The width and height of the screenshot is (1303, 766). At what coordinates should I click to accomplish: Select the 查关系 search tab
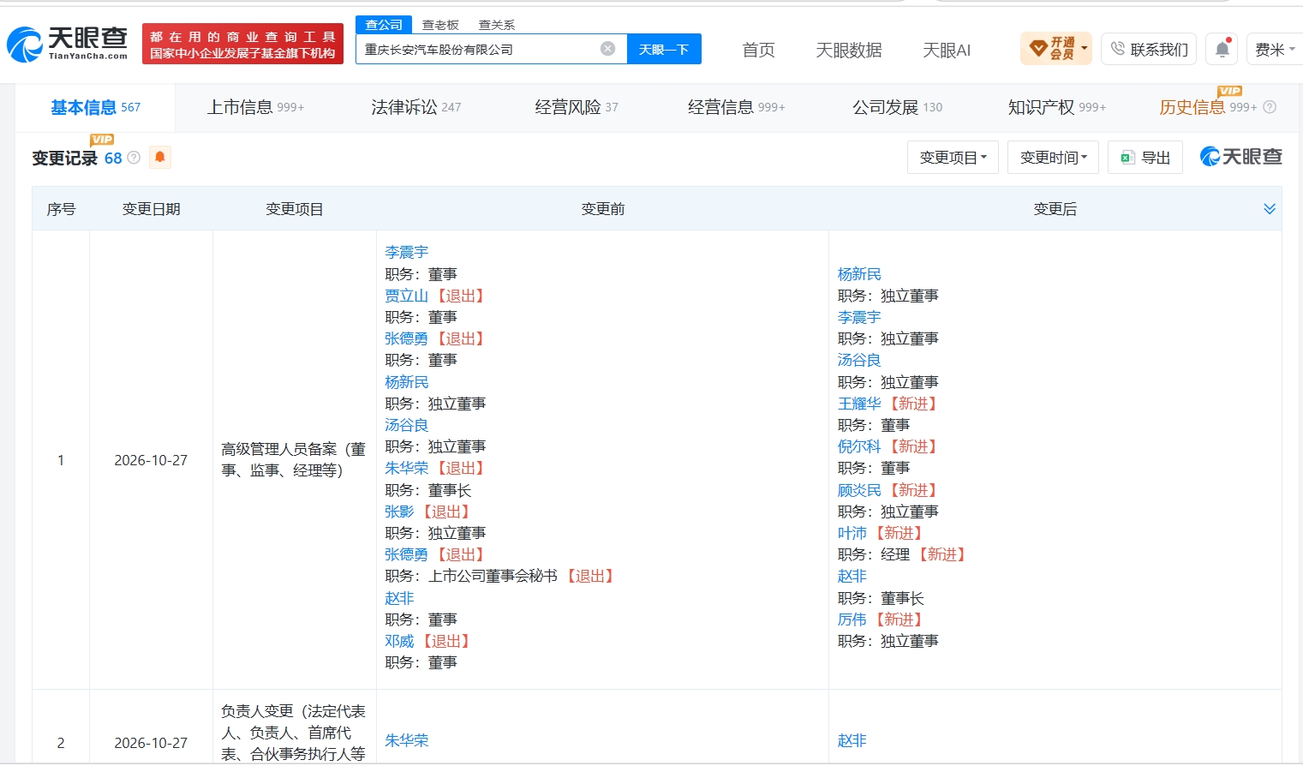tap(497, 25)
